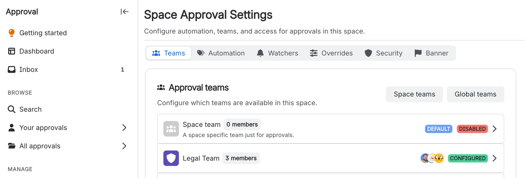Switch to the Watchers tab
Screen dimensions: 525x178
278,53
